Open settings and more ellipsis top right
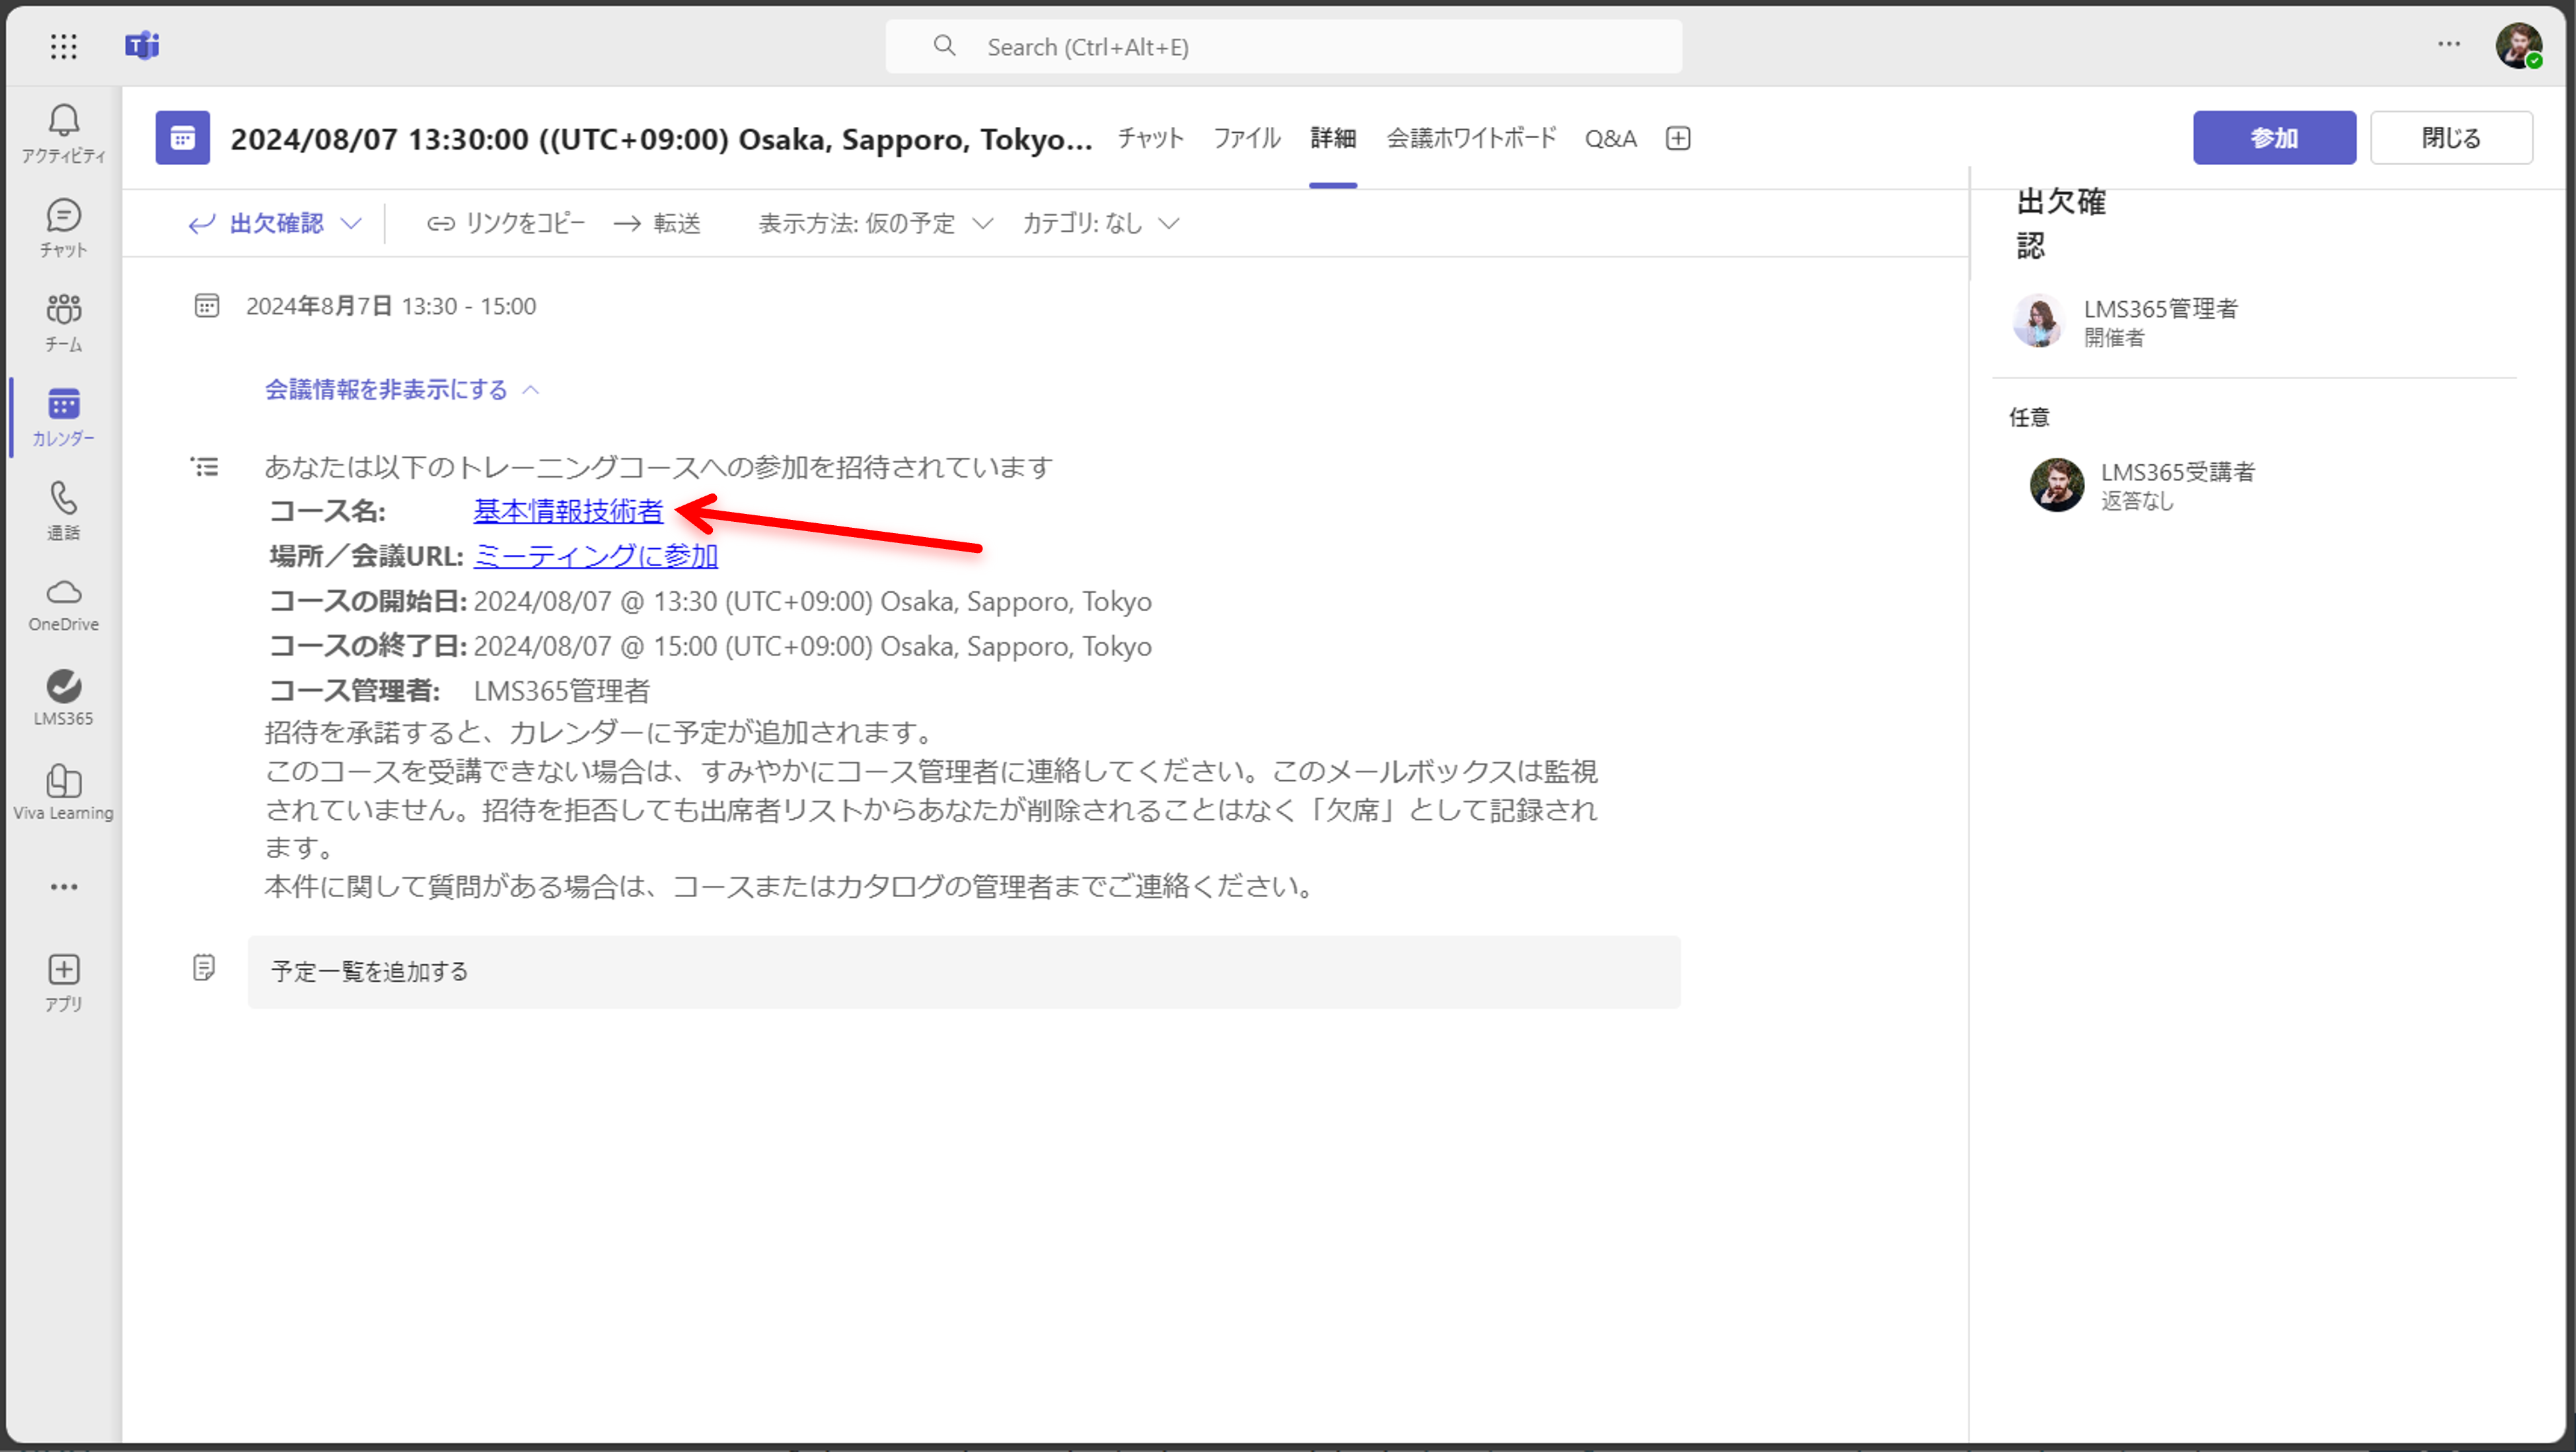This screenshot has height=1452, width=2576. (2449, 44)
